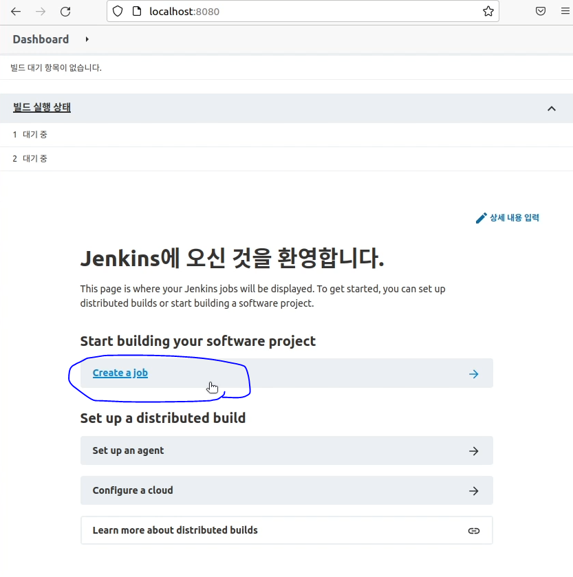This screenshot has height=577, width=573.
Task: Click the 상세 내용 입력 link
Action: point(514,218)
